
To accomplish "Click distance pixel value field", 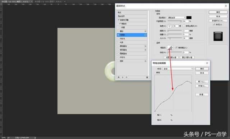I will (186, 31).
